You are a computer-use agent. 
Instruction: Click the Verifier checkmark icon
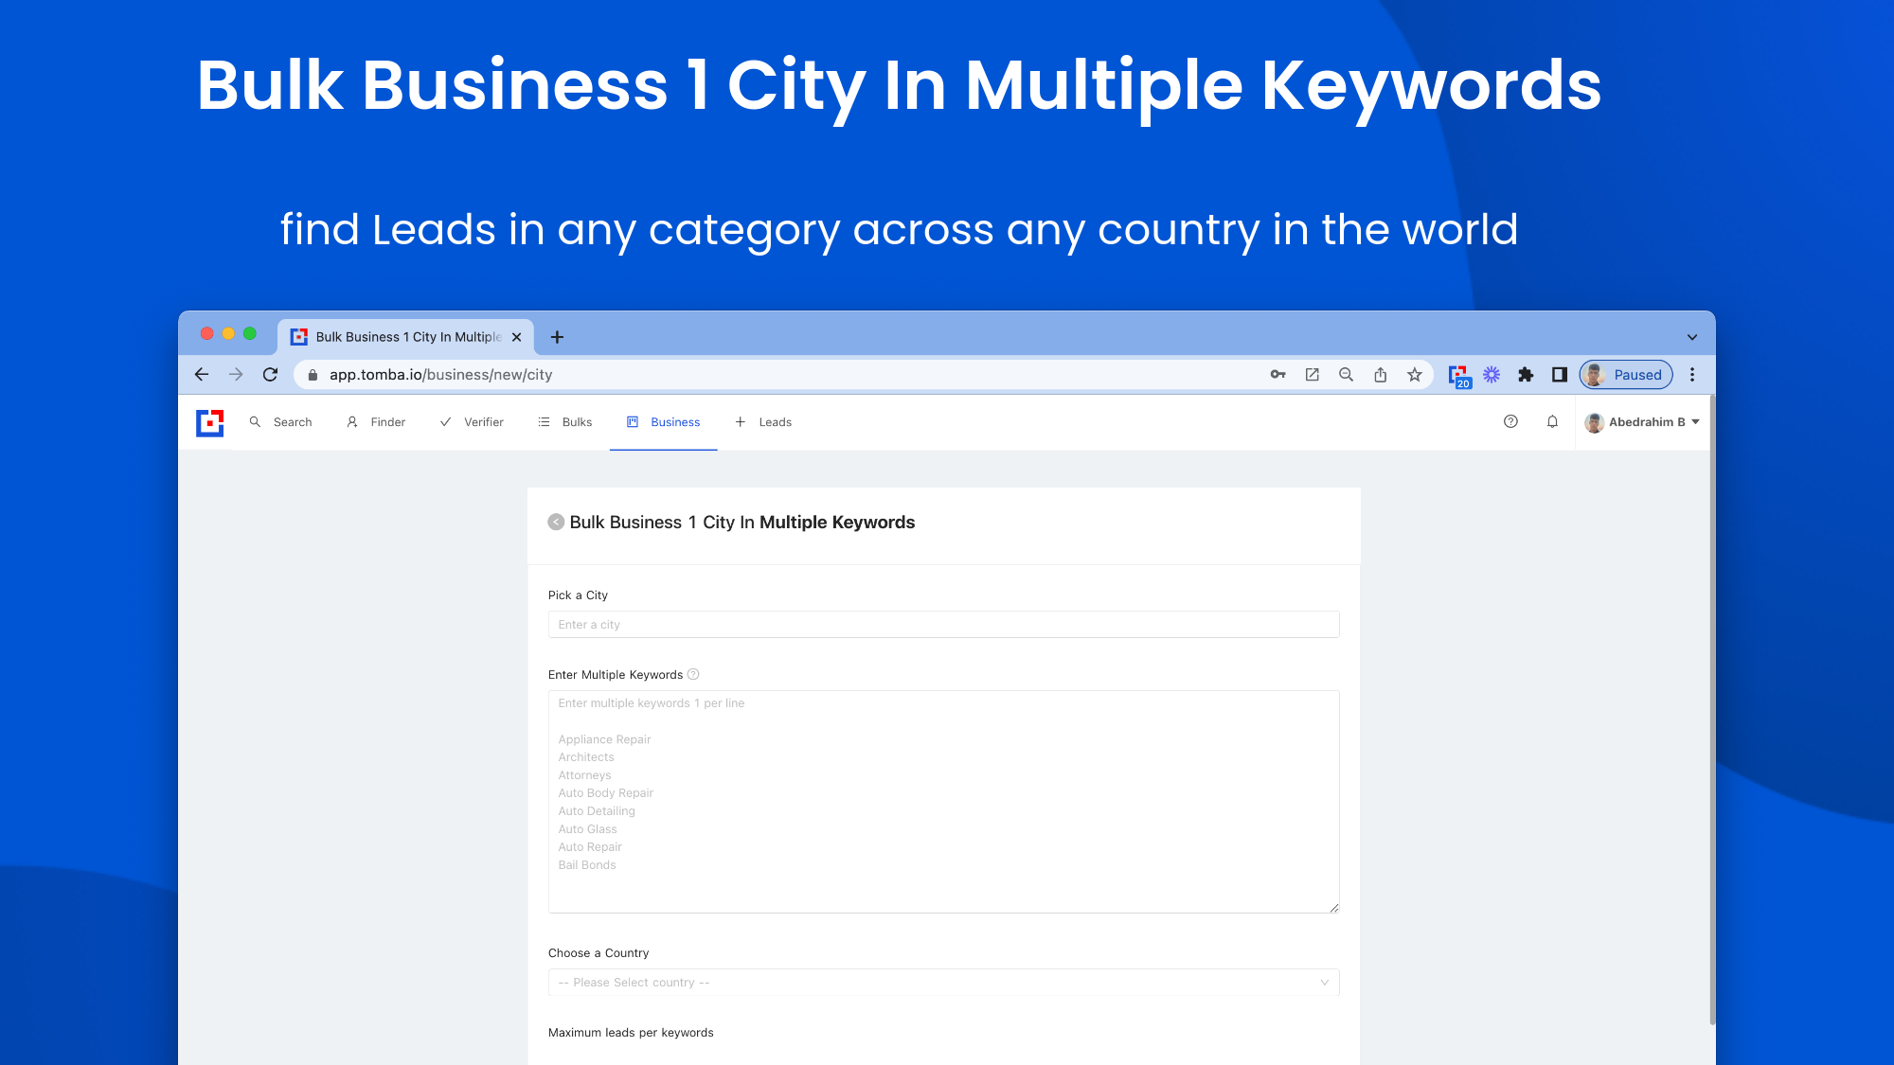click(445, 422)
